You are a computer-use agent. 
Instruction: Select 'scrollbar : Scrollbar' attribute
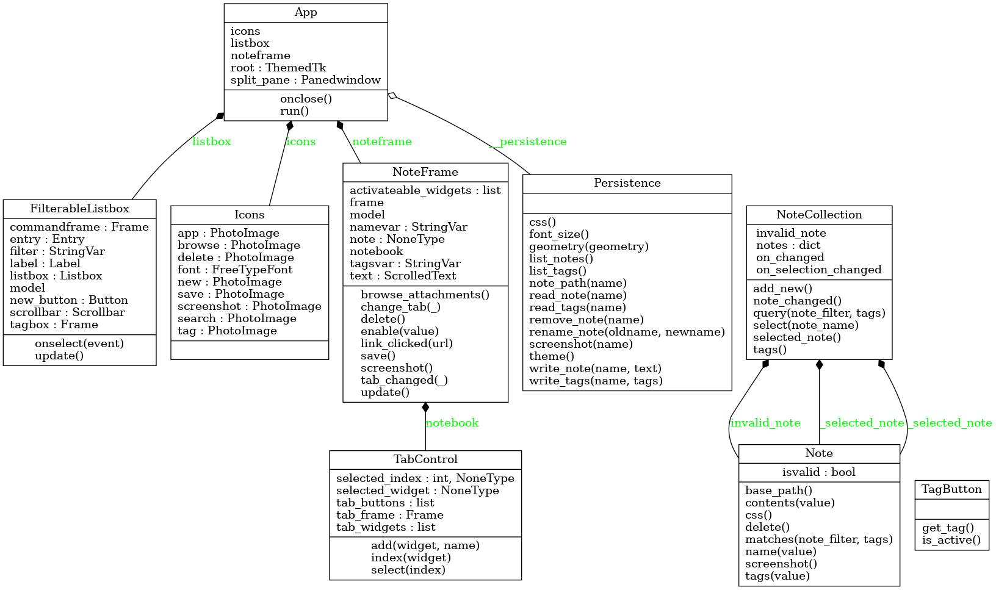pos(67,312)
